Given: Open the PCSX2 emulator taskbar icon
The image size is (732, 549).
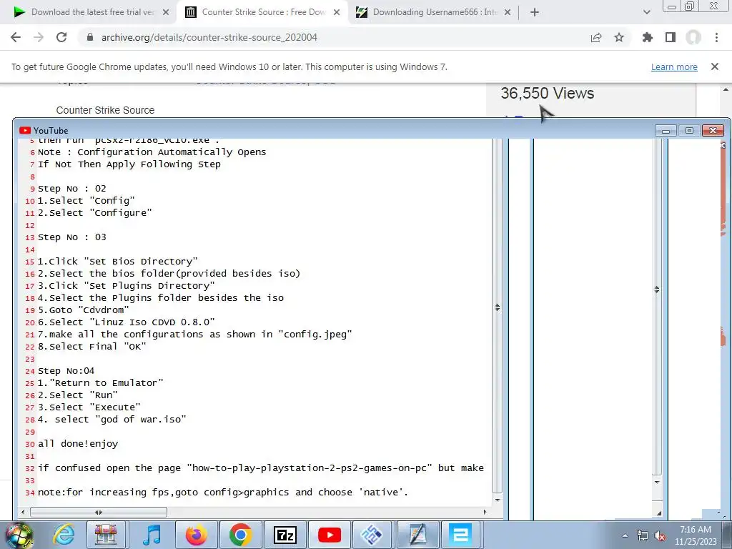Looking at the screenshot, I should pyautogui.click(x=372, y=535).
